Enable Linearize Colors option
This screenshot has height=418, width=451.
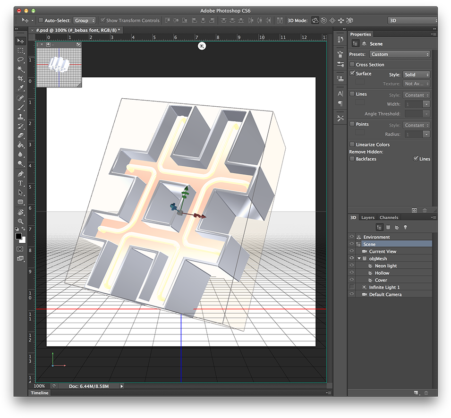pos(352,144)
